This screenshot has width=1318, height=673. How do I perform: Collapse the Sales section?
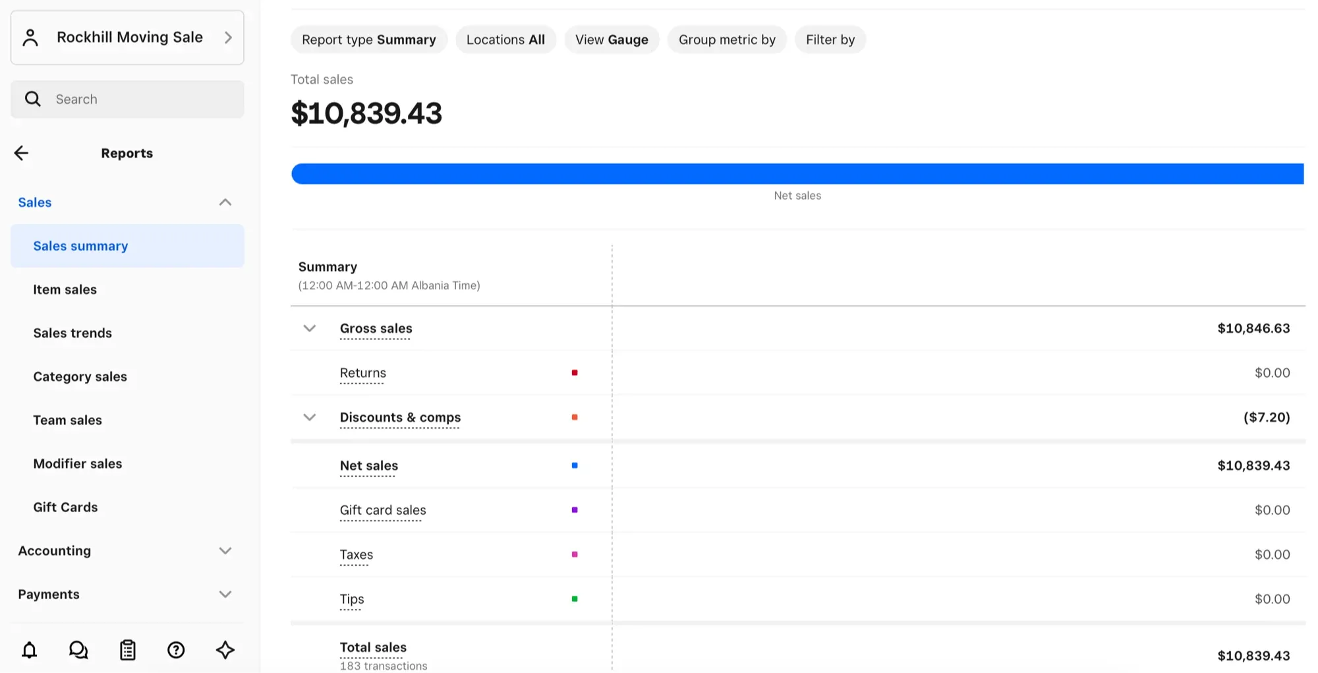(225, 202)
